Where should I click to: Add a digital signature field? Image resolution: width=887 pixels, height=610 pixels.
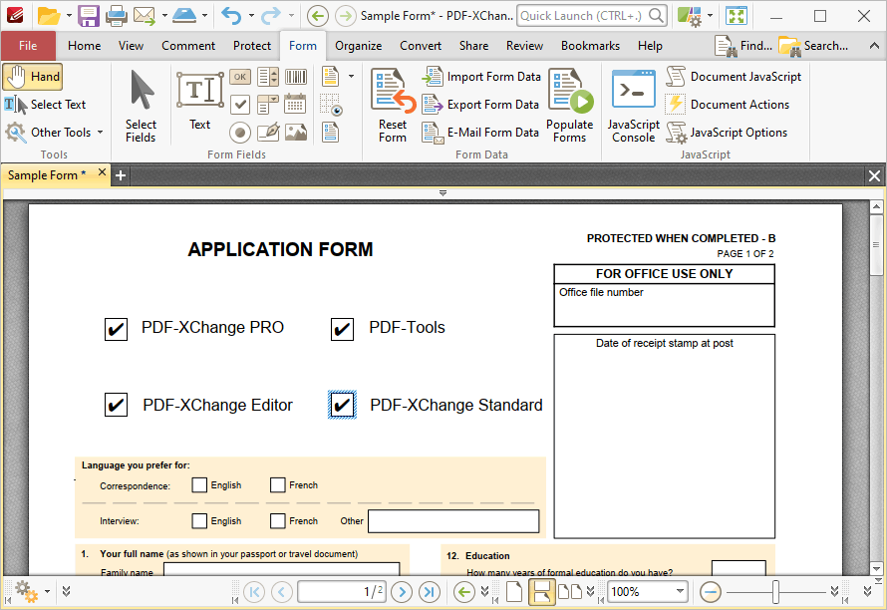267,133
